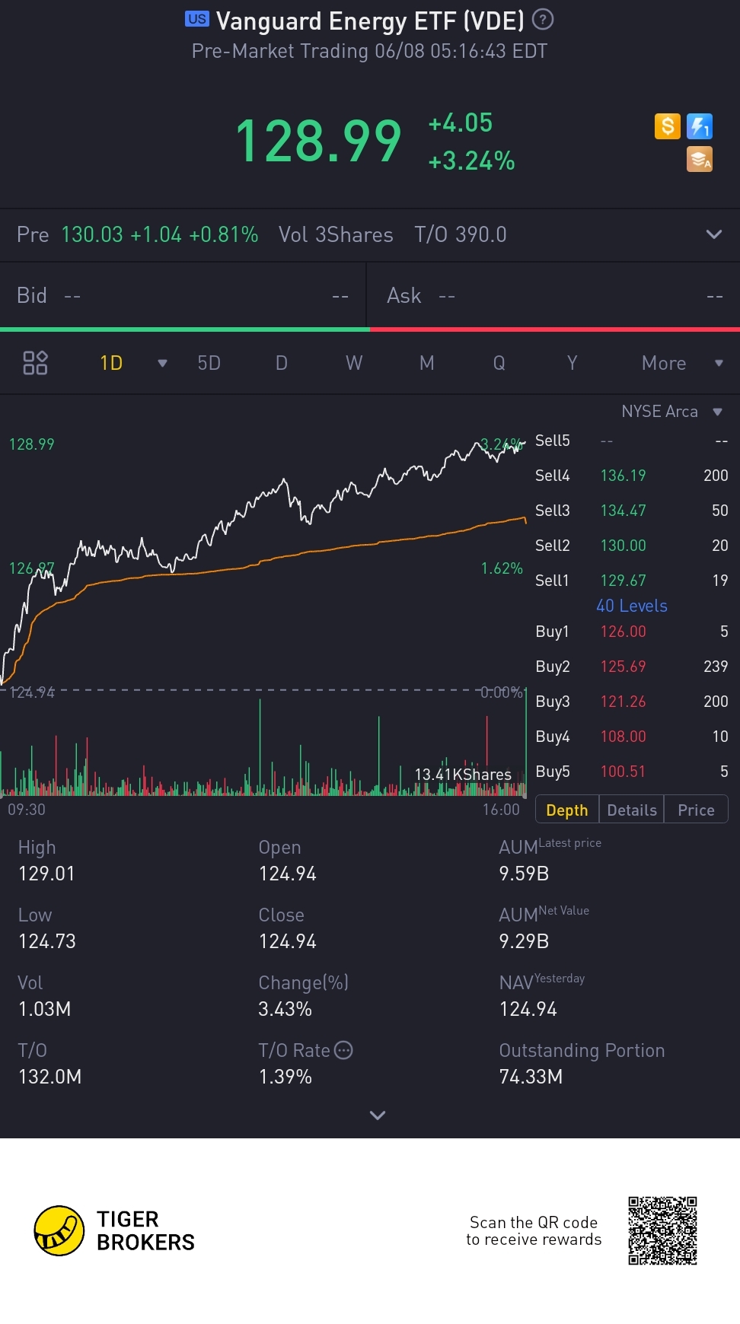Tap the Open 124.94 value
Image resolution: width=740 pixels, height=1324 pixels.
pos(288,874)
